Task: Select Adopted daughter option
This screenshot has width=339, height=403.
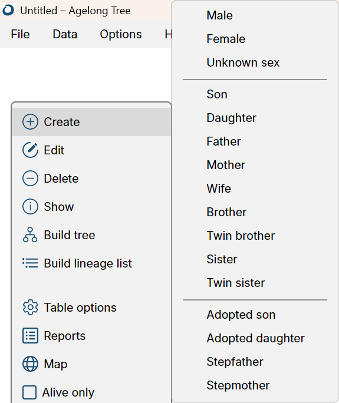Action: tap(256, 338)
